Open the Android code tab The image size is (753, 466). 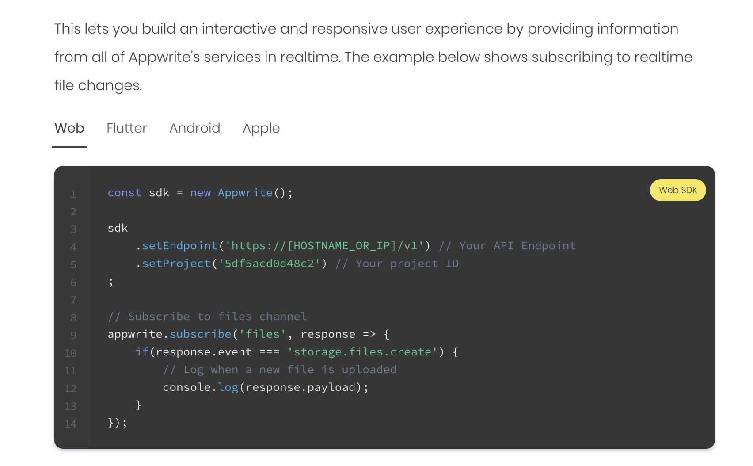click(x=195, y=128)
